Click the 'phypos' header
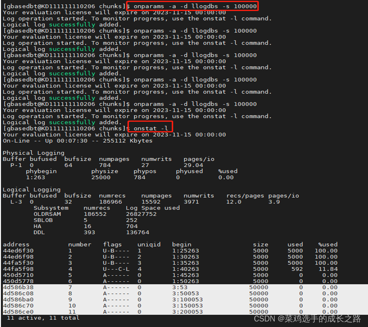The width and height of the screenshot is (368, 327). pyautogui.click(x=145, y=171)
